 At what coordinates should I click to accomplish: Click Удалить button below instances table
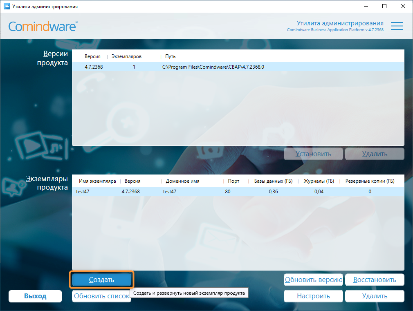[x=375, y=296]
